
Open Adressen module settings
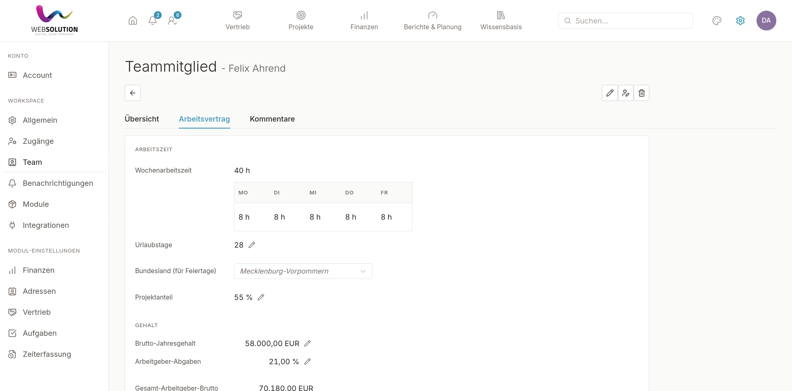pos(54,291)
